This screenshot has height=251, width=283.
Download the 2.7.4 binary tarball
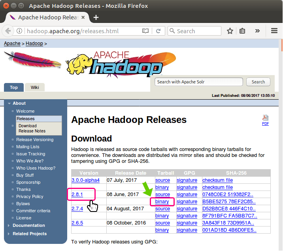coord(162,216)
